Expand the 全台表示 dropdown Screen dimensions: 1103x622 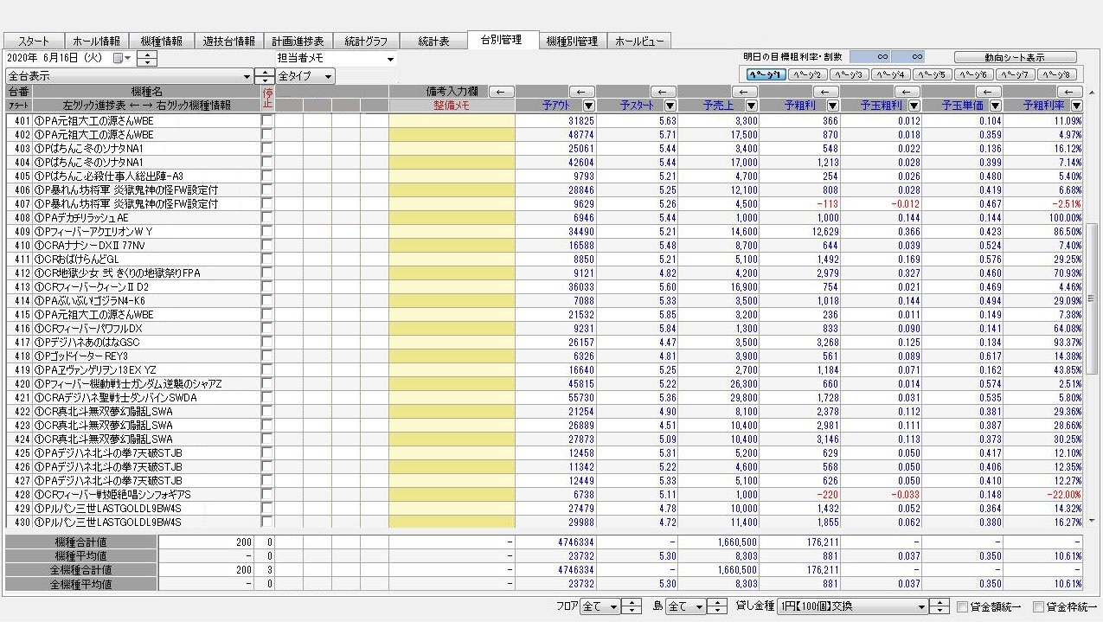[247, 76]
